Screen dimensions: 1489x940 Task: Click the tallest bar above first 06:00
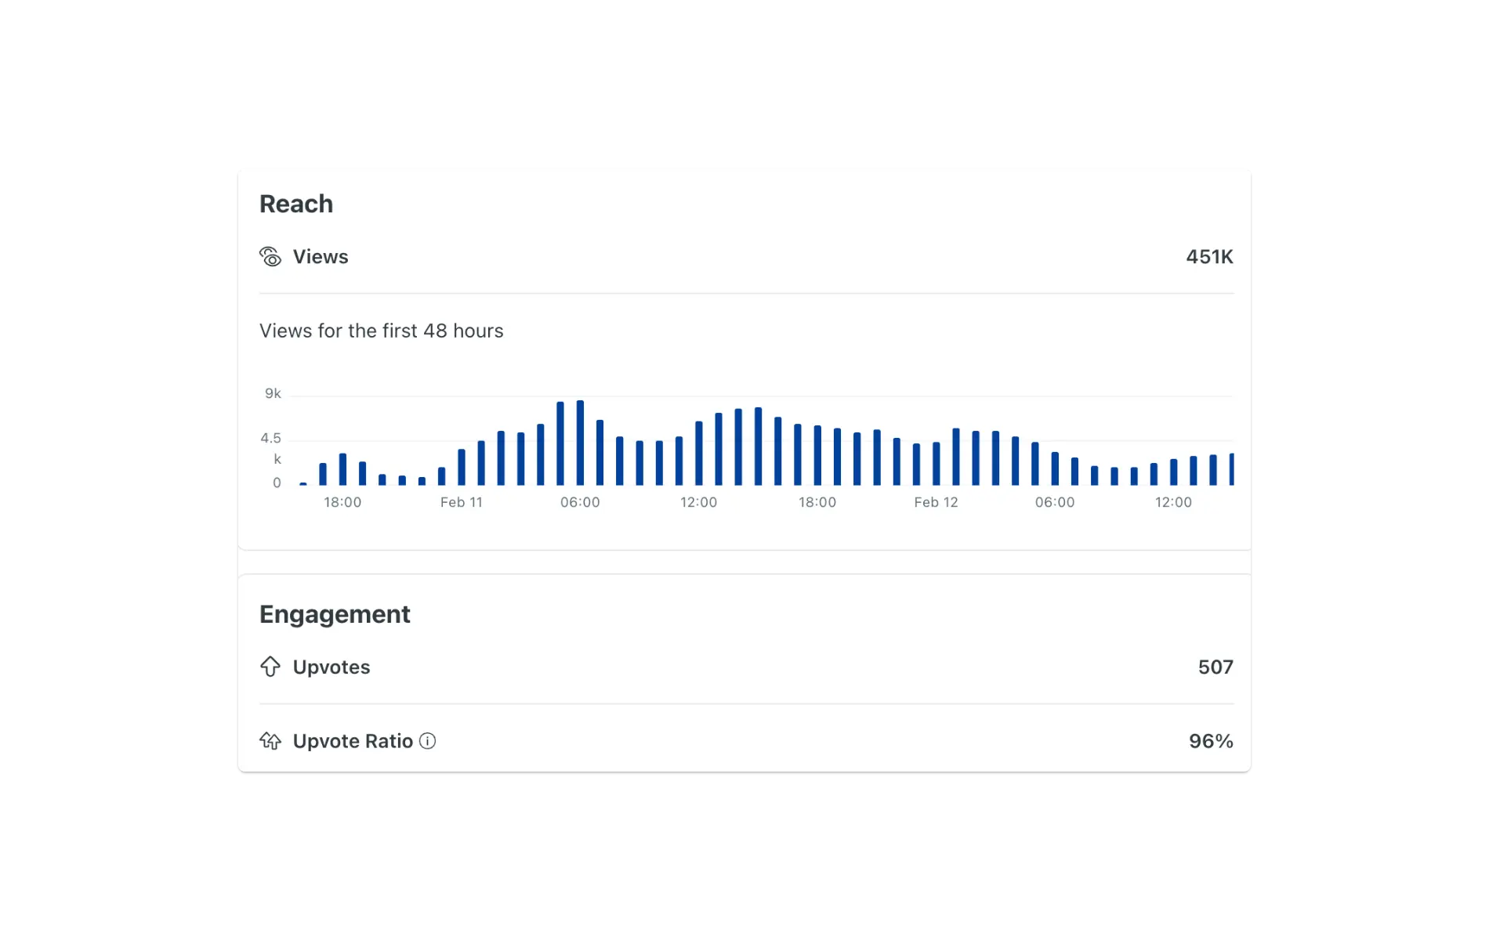click(x=580, y=443)
